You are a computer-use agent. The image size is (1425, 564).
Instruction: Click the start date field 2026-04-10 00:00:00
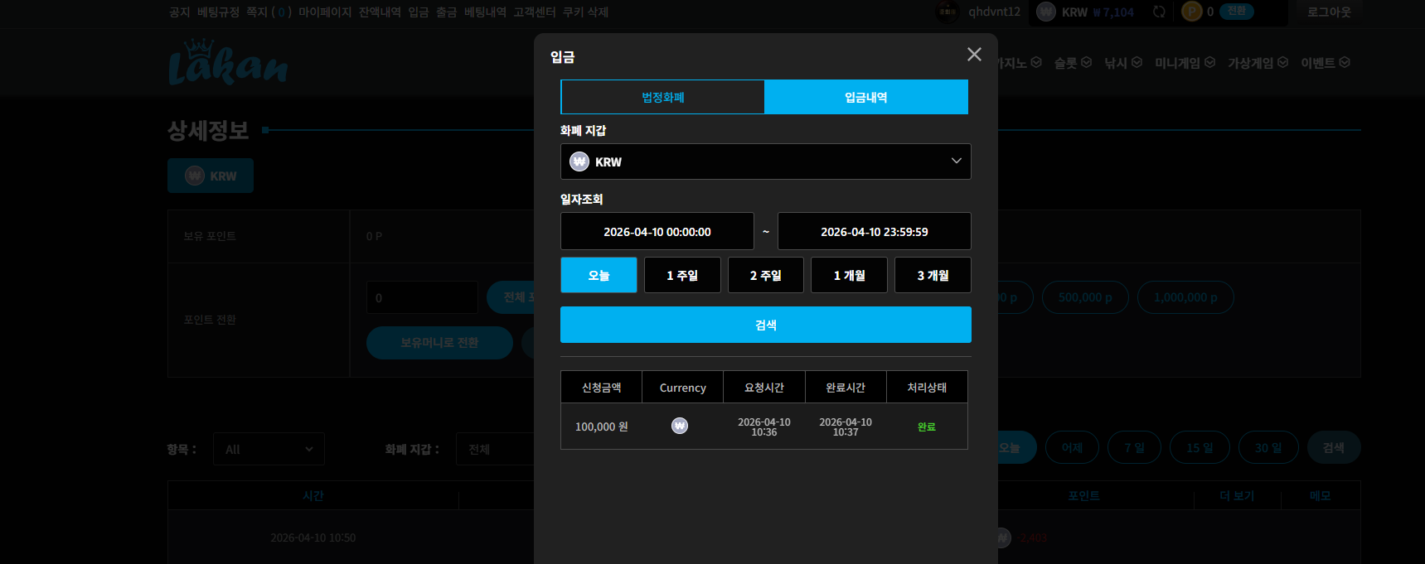657,231
